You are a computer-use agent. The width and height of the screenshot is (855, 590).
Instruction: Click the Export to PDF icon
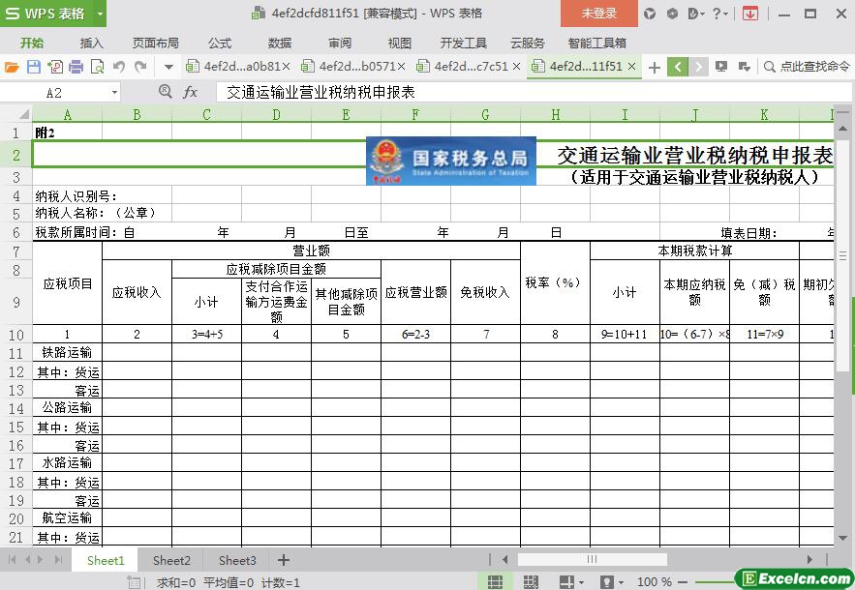(x=55, y=67)
